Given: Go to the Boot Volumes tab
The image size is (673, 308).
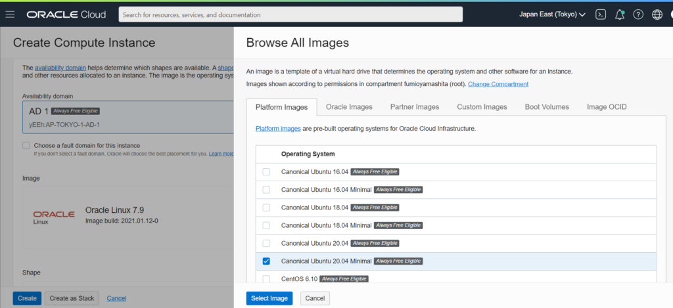Looking at the screenshot, I should coord(547,107).
